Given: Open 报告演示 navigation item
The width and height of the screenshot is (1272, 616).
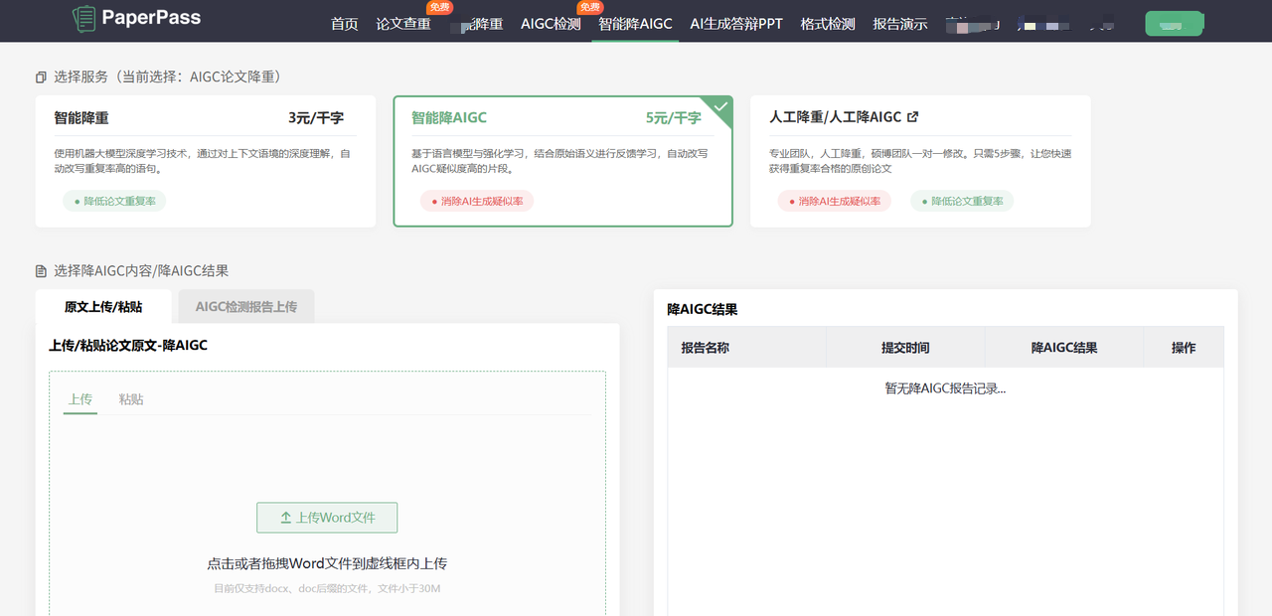Looking at the screenshot, I should pyautogui.click(x=900, y=24).
